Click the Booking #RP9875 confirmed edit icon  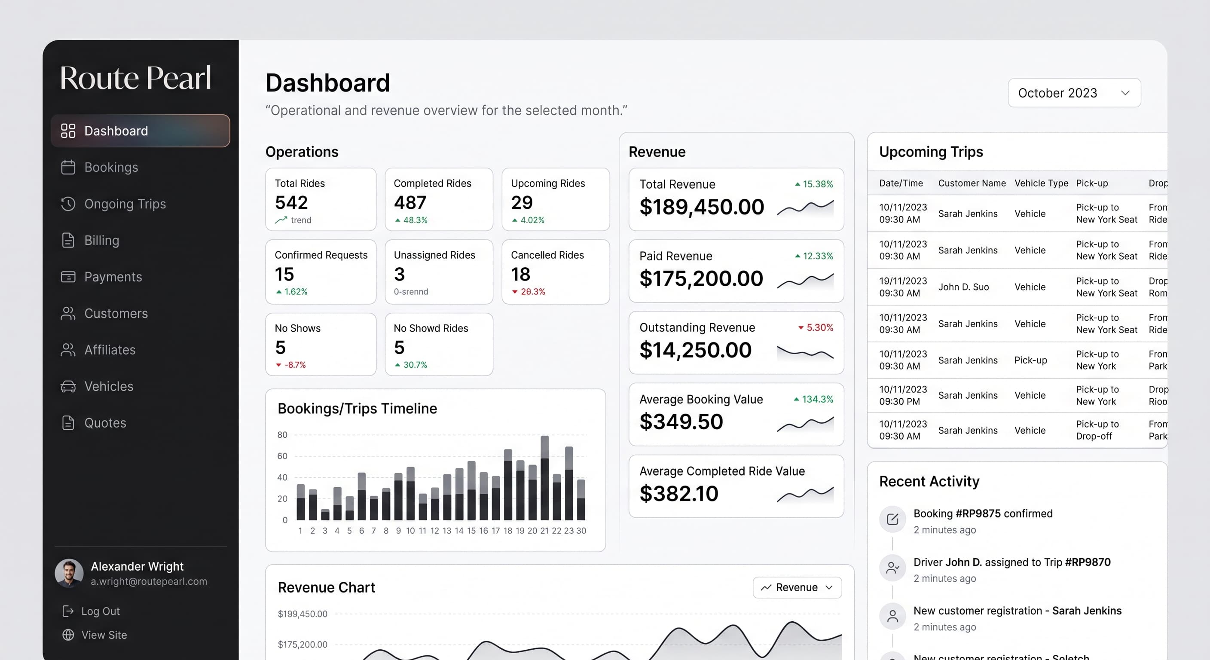(x=892, y=519)
